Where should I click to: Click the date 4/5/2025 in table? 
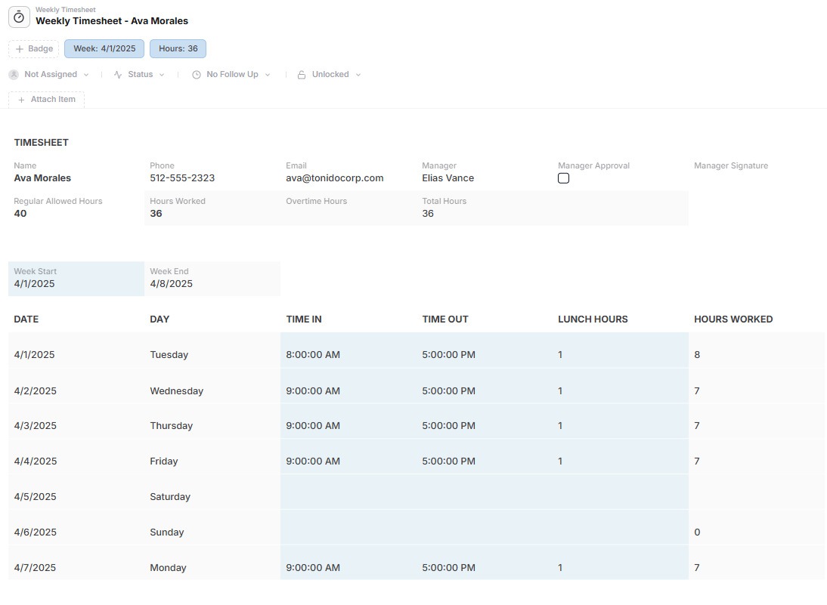coord(35,496)
